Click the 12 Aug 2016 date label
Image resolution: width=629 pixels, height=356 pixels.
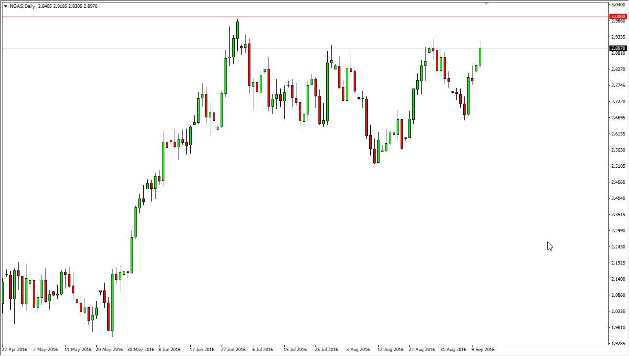point(390,350)
